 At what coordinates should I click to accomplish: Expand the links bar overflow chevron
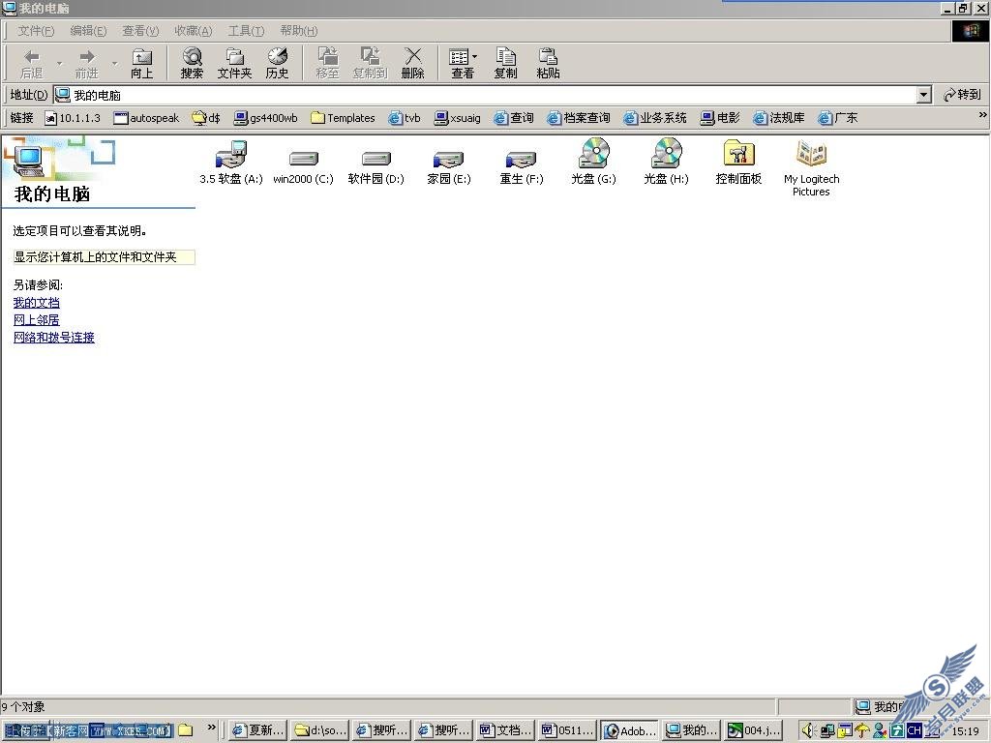[x=982, y=115]
